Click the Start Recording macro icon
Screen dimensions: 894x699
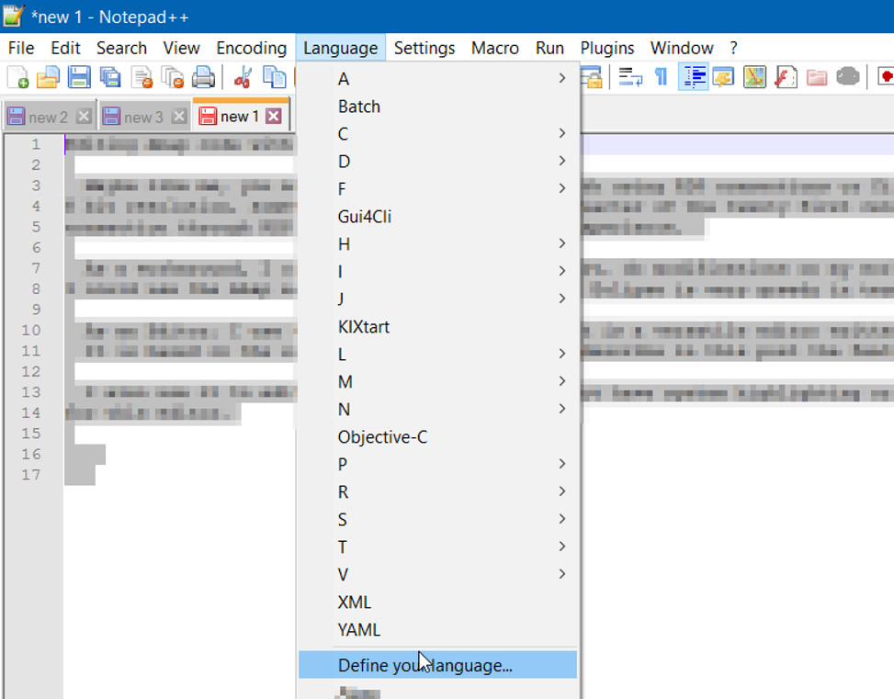pyautogui.click(x=886, y=77)
